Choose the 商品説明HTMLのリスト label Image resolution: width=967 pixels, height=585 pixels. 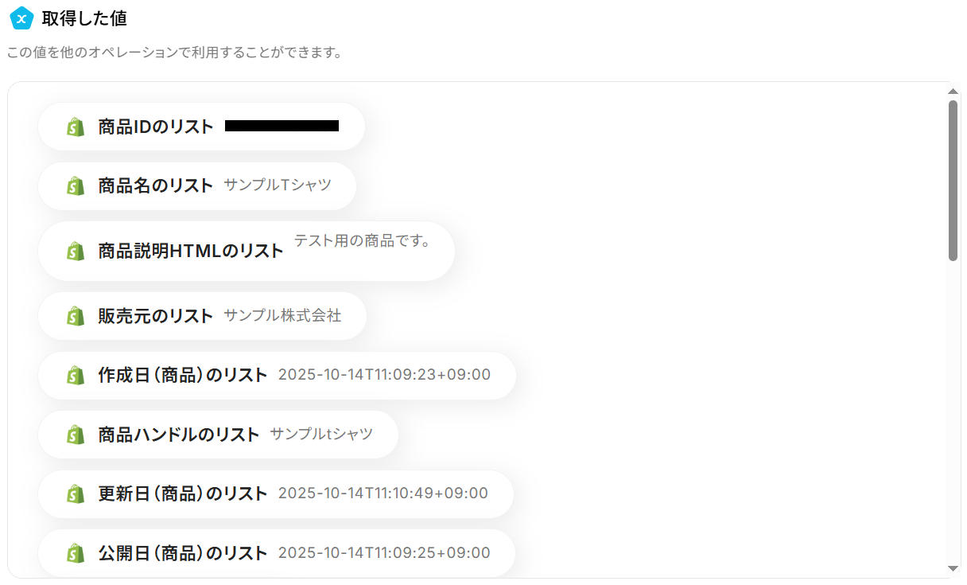point(191,252)
